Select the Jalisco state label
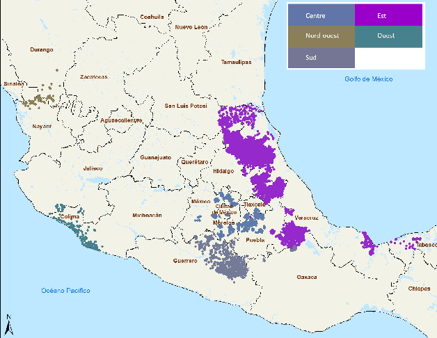Screen dimensions: 437x338 pyautogui.click(x=93, y=168)
